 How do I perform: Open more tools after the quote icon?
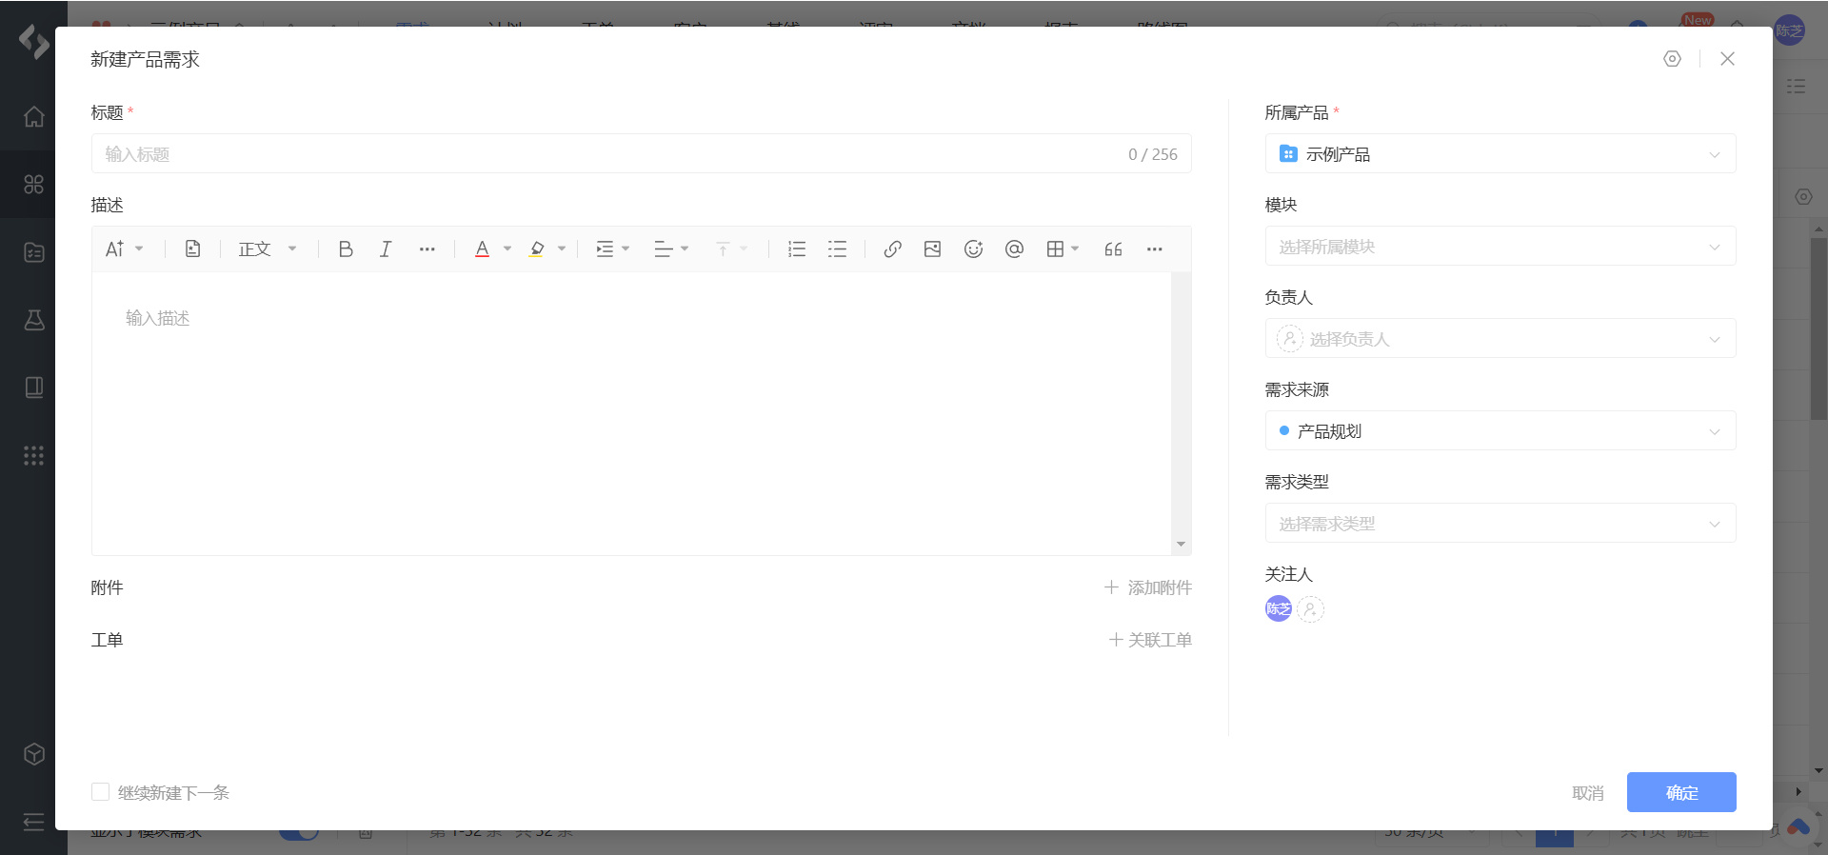pos(1155,249)
